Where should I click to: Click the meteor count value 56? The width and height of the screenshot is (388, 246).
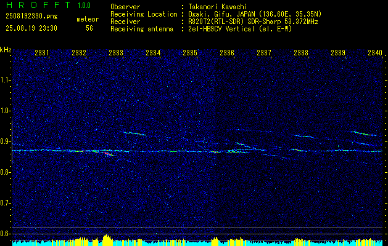coord(89,28)
